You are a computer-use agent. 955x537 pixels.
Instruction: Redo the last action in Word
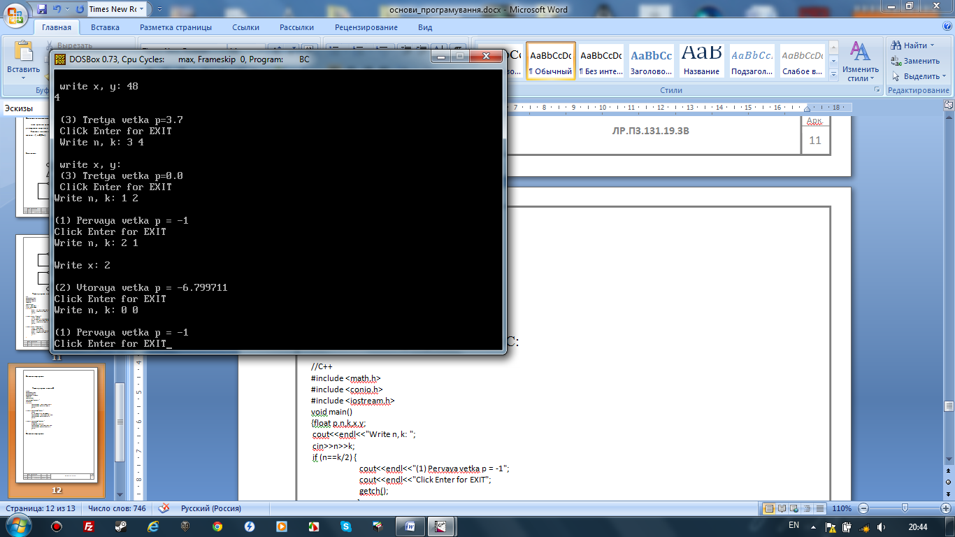[x=79, y=10]
